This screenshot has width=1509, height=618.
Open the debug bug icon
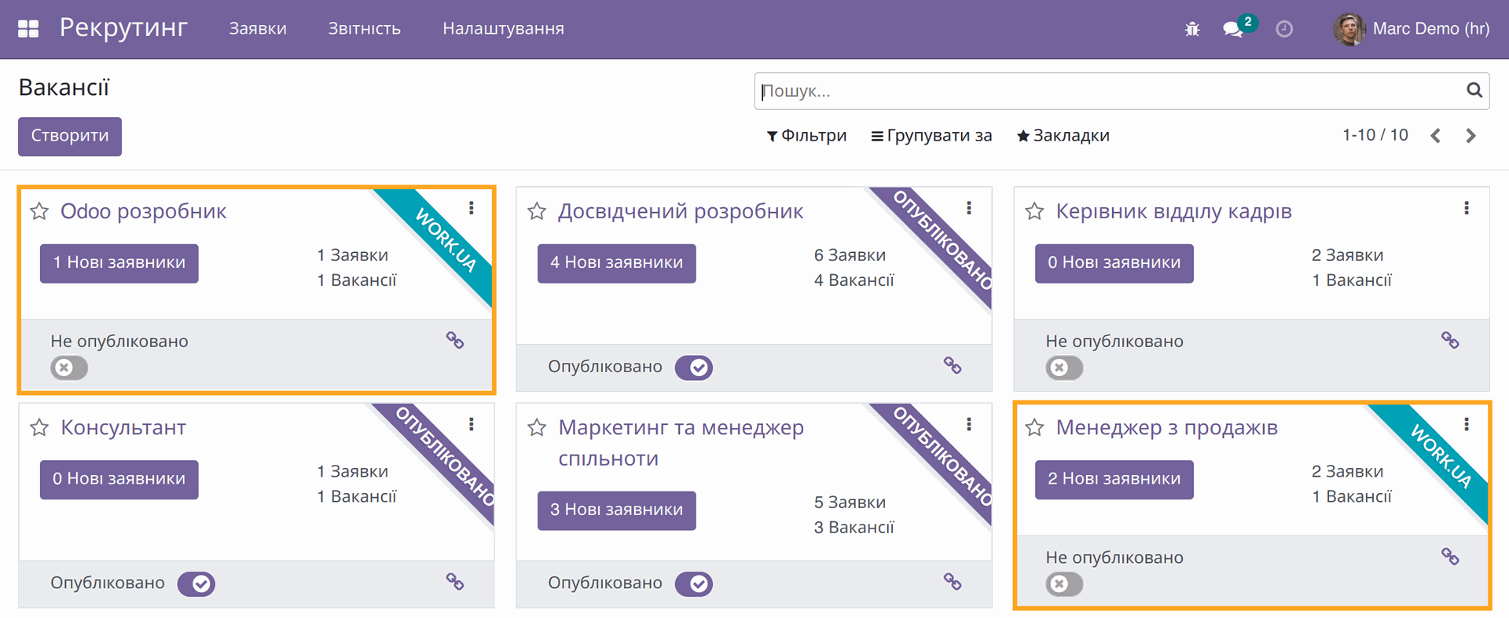pos(1192,29)
